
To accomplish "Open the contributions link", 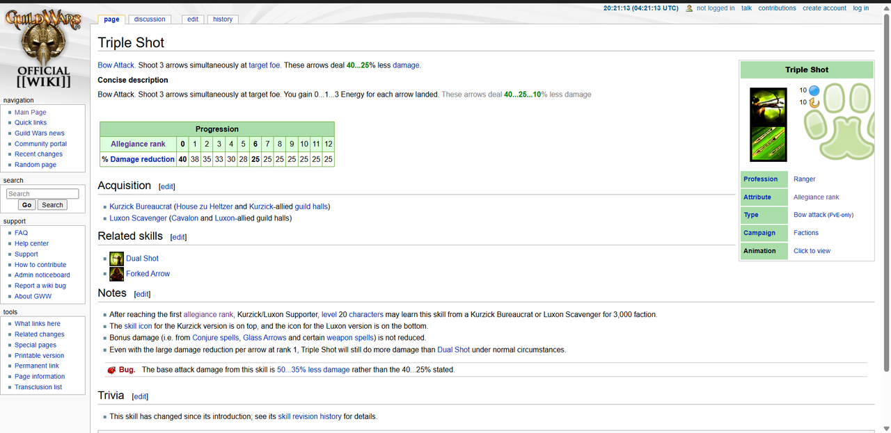I will (x=777, y=8).
